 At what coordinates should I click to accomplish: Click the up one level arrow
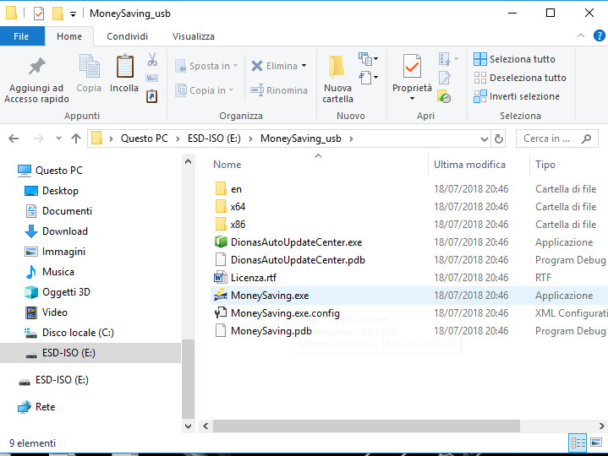point(76,138)
